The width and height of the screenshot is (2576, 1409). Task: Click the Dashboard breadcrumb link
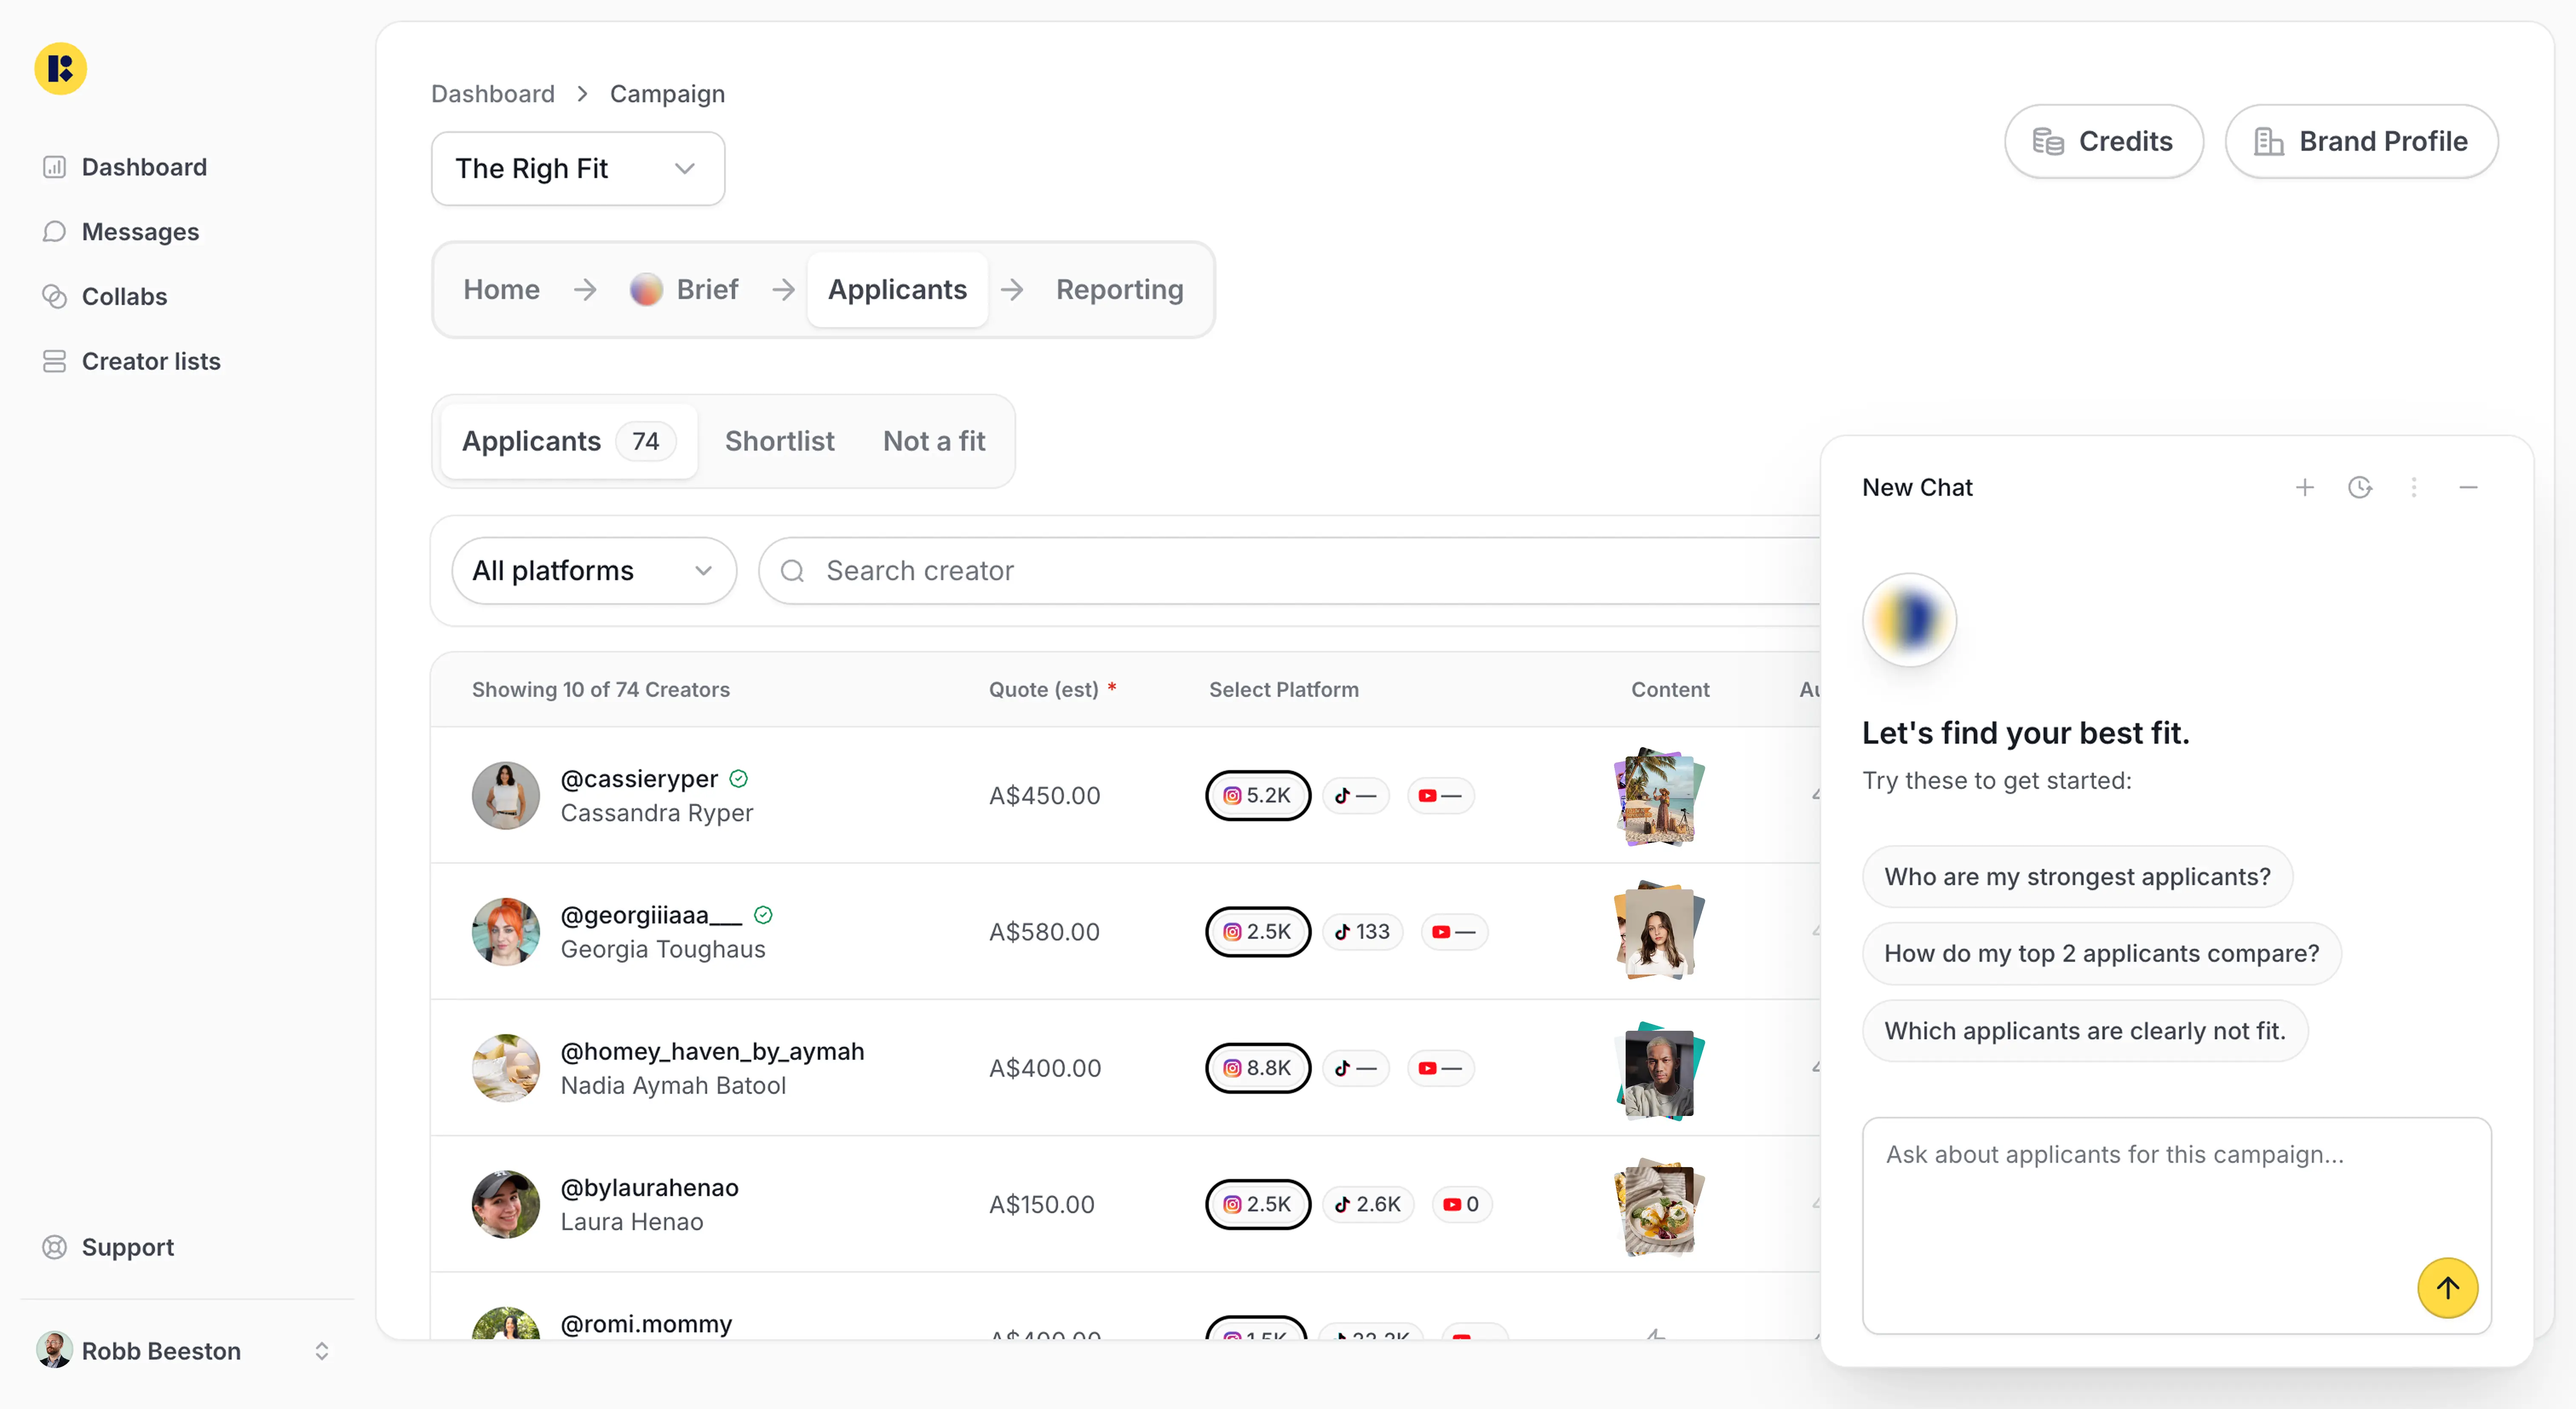click(492, 94)
